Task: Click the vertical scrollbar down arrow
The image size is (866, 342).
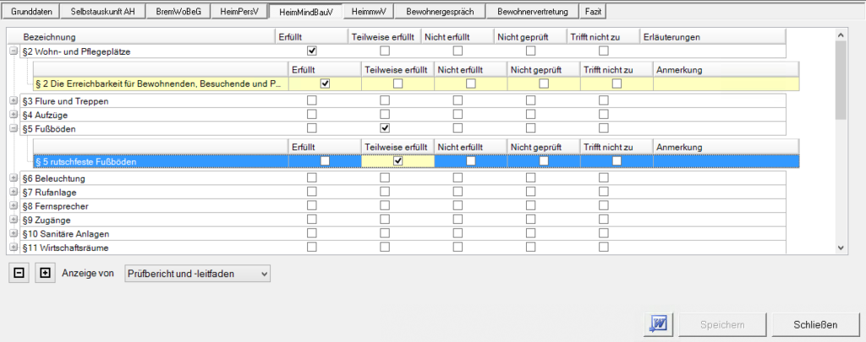Action: click(840, 247)
